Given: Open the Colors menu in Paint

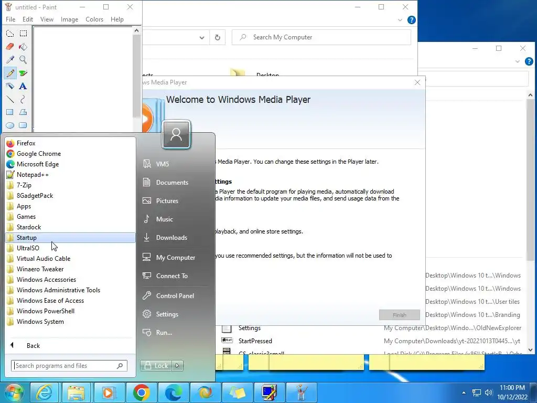Looking at the screenshot, I should pos(94,19).
